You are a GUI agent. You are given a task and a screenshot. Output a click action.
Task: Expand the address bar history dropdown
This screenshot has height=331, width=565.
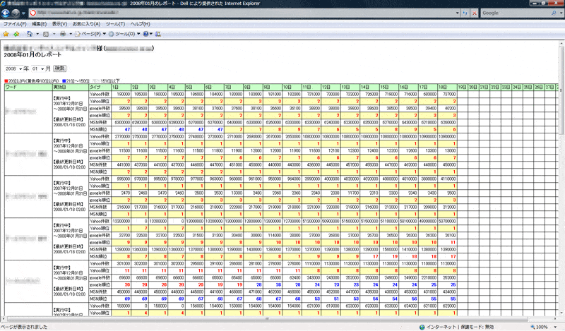point(457,13)
